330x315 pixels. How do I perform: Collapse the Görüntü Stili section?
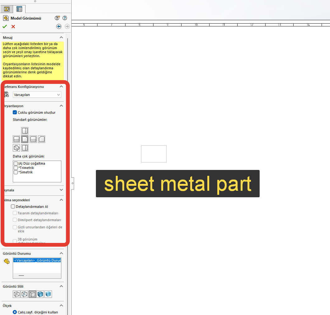tap(61, 286)
